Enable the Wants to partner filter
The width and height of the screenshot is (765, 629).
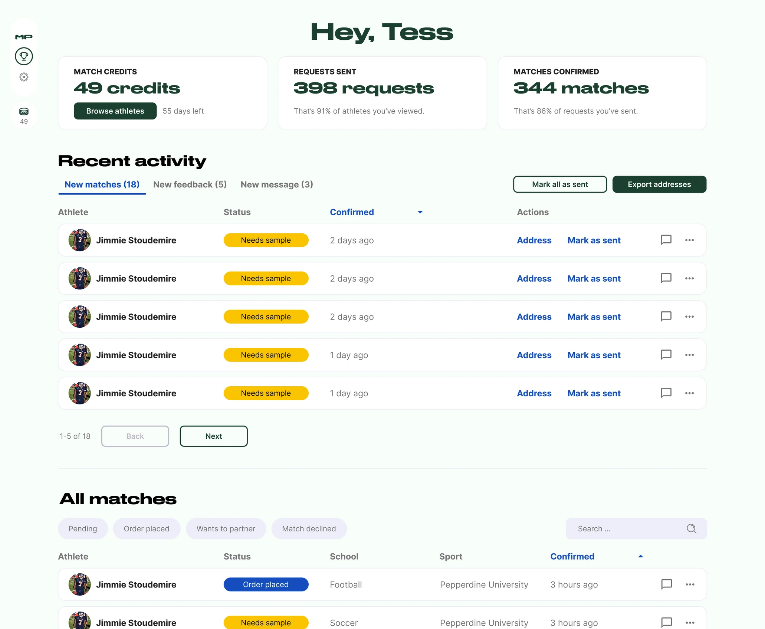tap(226, 528)
